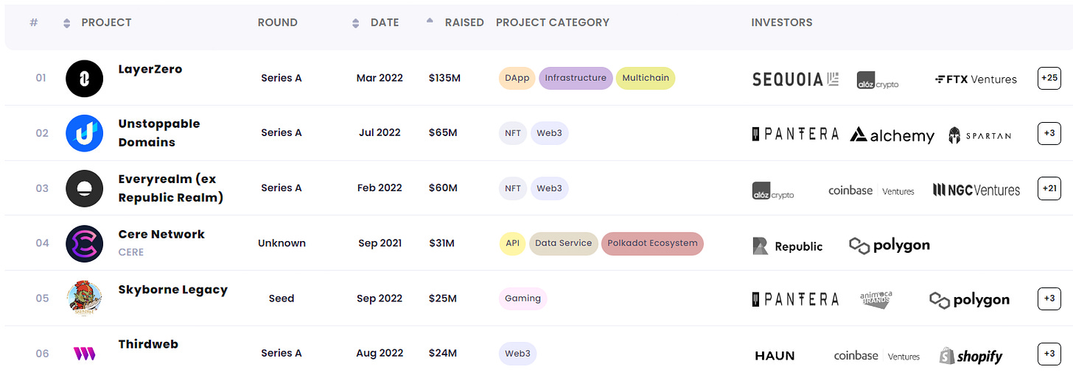Select Web3 tag in Thirdweb row
Image resolution: width=1073 pixels, height=375 pixels.
pos(518,354)
